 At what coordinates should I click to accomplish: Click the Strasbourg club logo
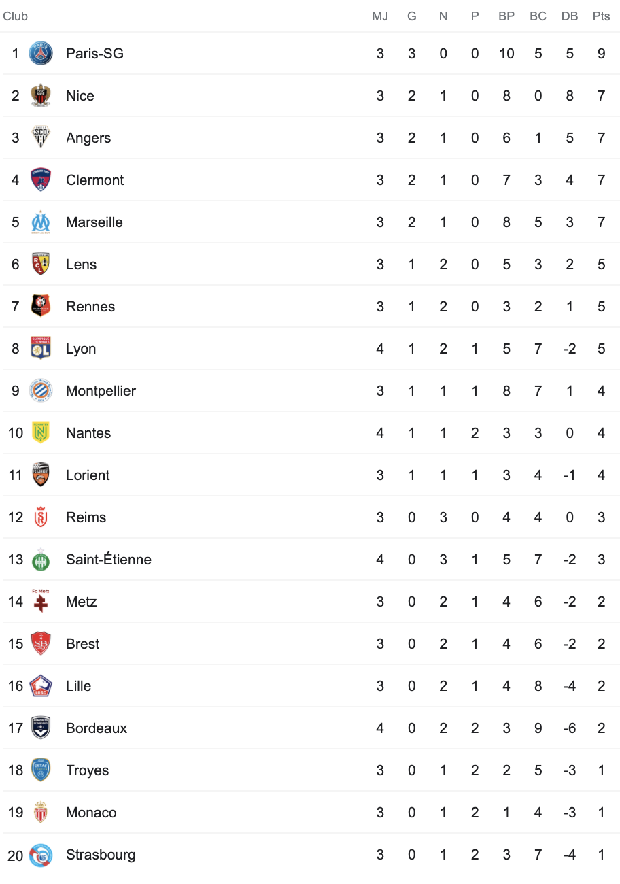pos(41,854)
